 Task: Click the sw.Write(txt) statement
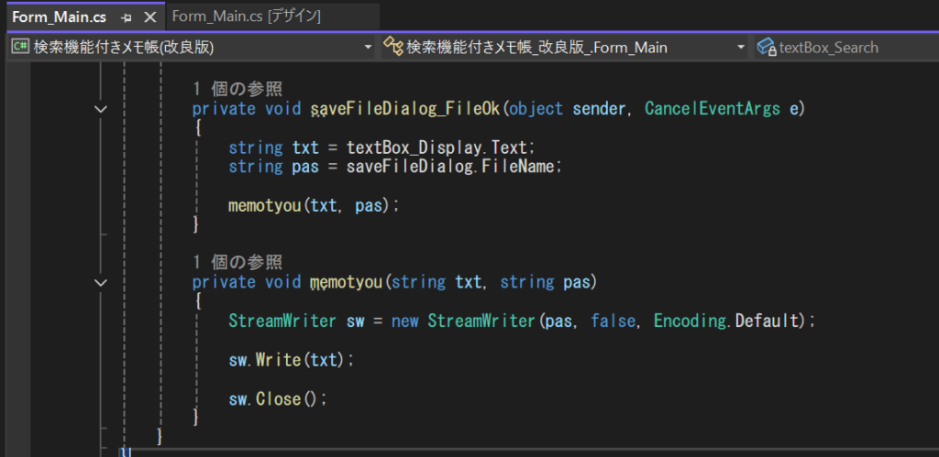tap(291, 360)
